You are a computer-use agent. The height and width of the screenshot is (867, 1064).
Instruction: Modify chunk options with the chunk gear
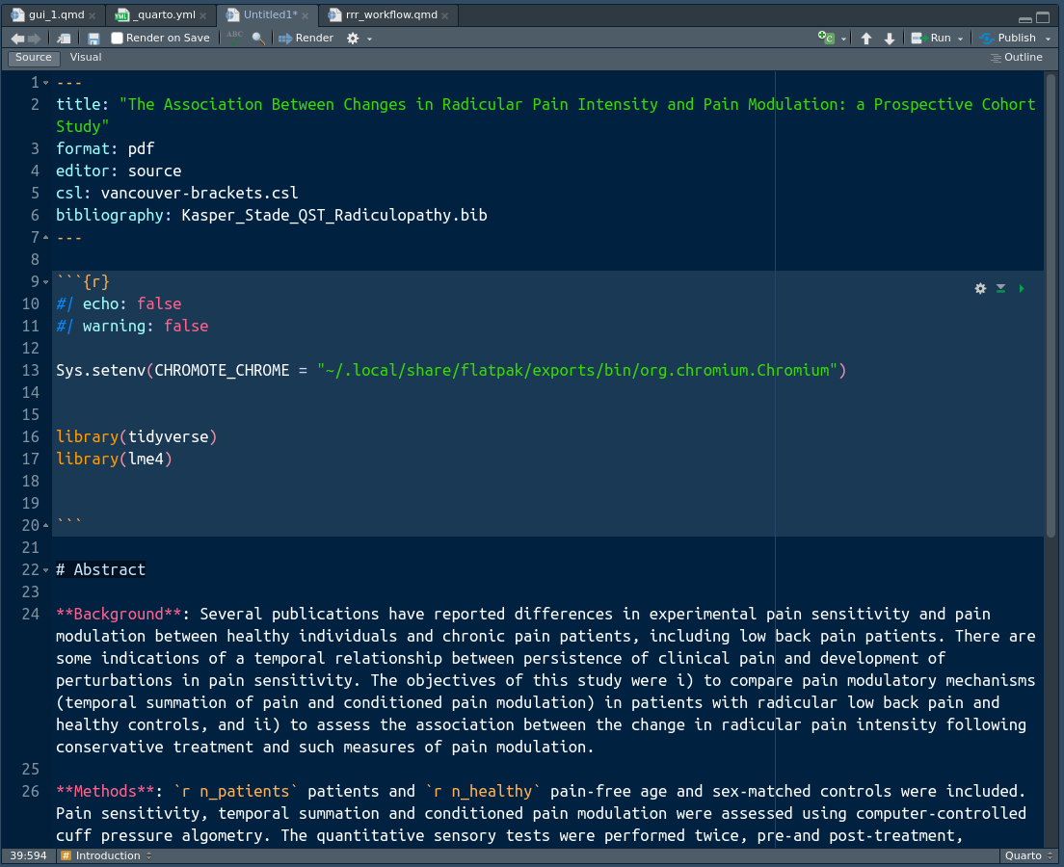point(980,288)
